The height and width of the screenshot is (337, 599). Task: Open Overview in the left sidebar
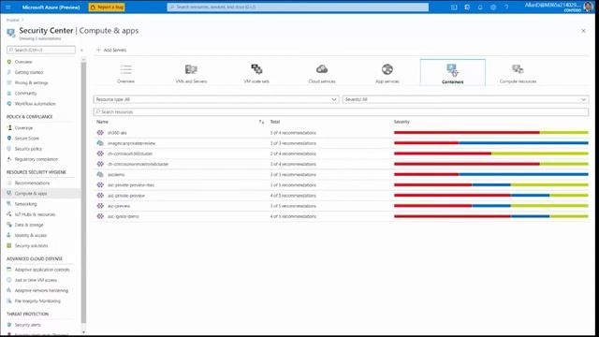point(23,62)
